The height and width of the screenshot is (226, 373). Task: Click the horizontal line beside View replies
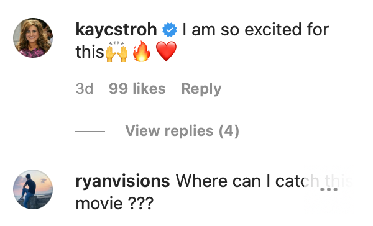point(90,131)
